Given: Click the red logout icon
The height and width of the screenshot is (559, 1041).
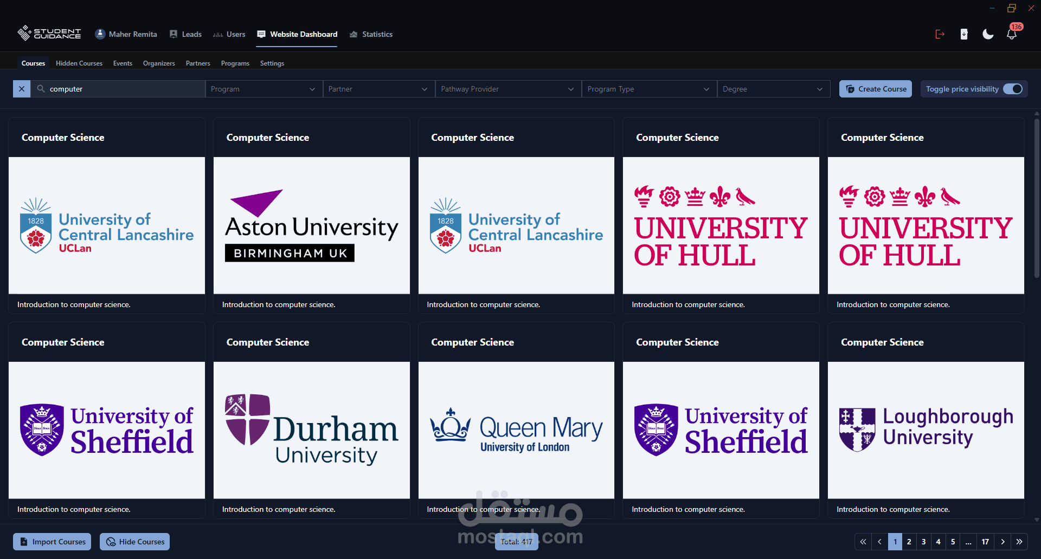Looking at the screenshot, I should [x=940, y=34].
